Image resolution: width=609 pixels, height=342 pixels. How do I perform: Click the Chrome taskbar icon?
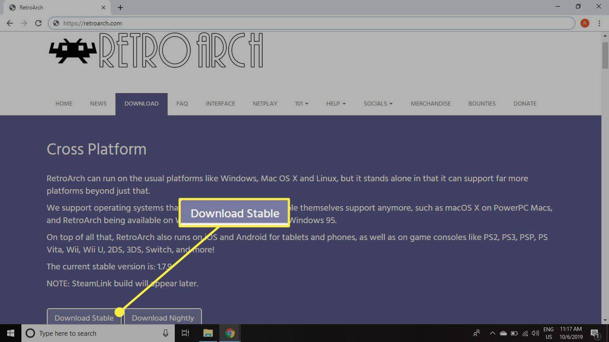(230, 333)
